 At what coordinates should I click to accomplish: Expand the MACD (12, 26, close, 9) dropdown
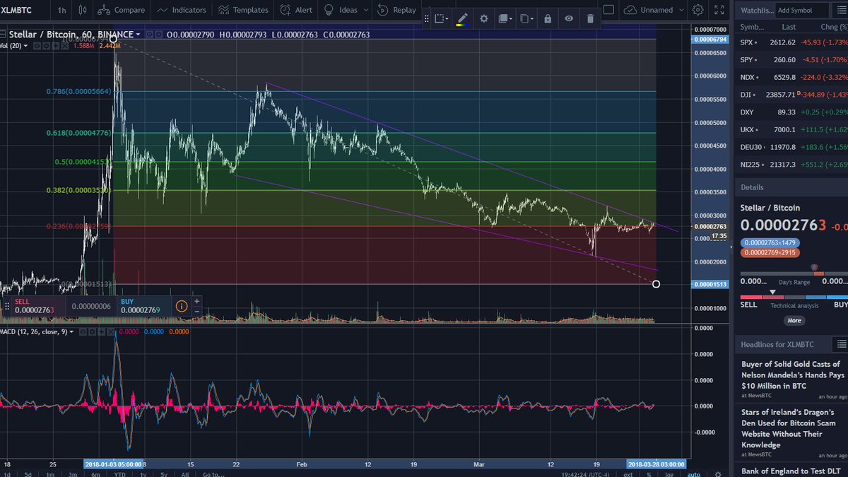point(72,331)
